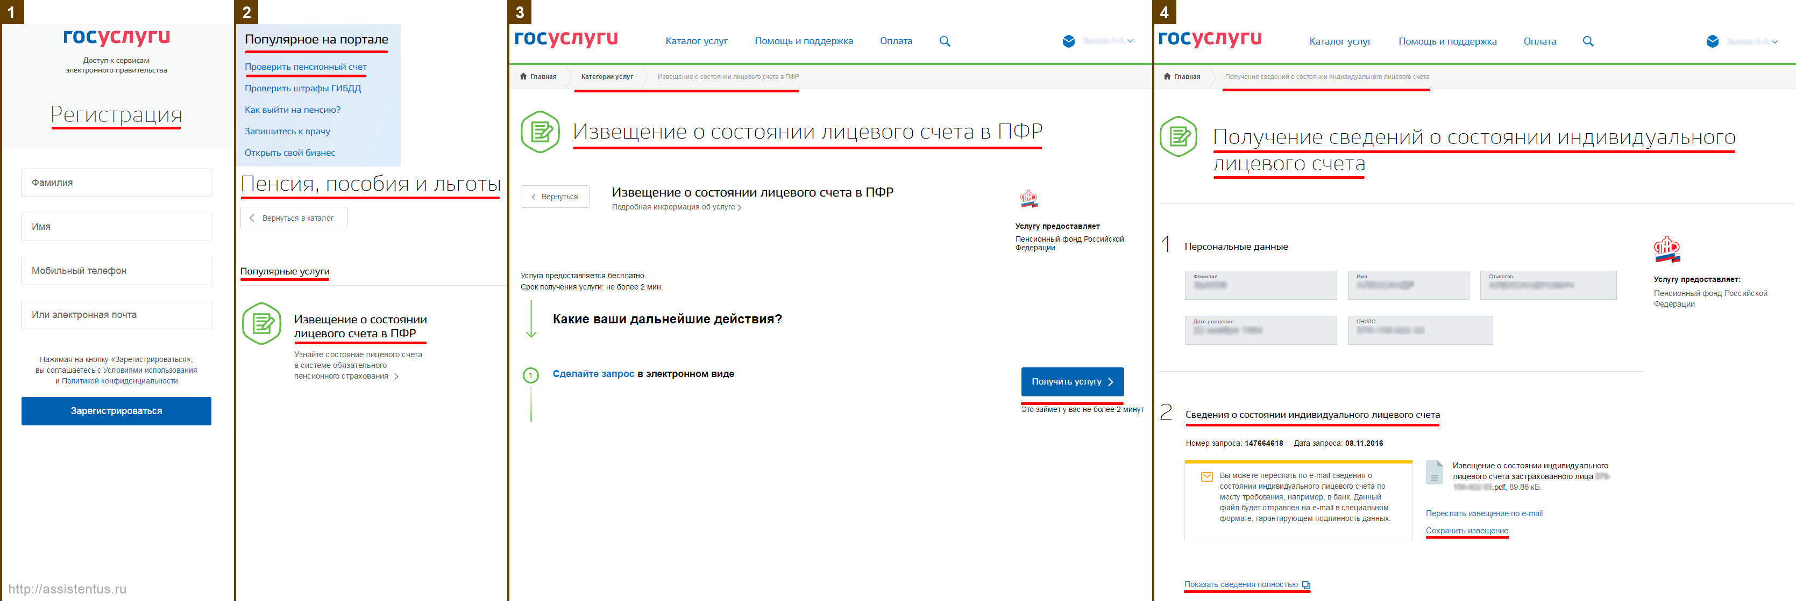Click request number 147664618 text
The image size is (1796, 601).
pyautogui.click(x=1263, y=444)
